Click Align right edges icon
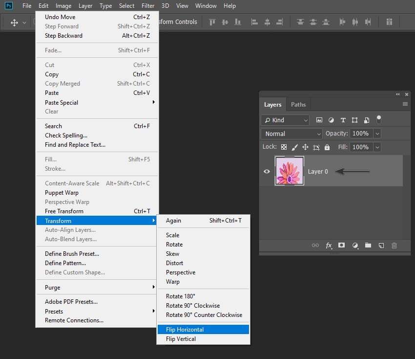This screenshot has width=415, height=359. [279, 22]
